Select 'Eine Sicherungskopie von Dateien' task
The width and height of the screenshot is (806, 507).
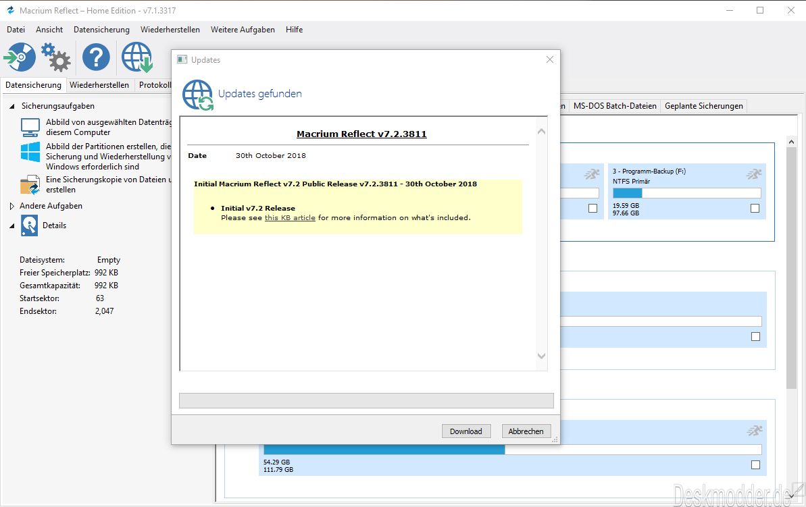(109, 184)
